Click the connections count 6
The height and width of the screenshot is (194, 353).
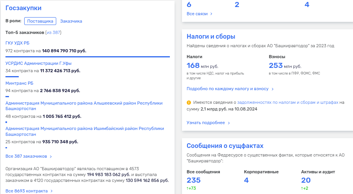pos(189,5)
